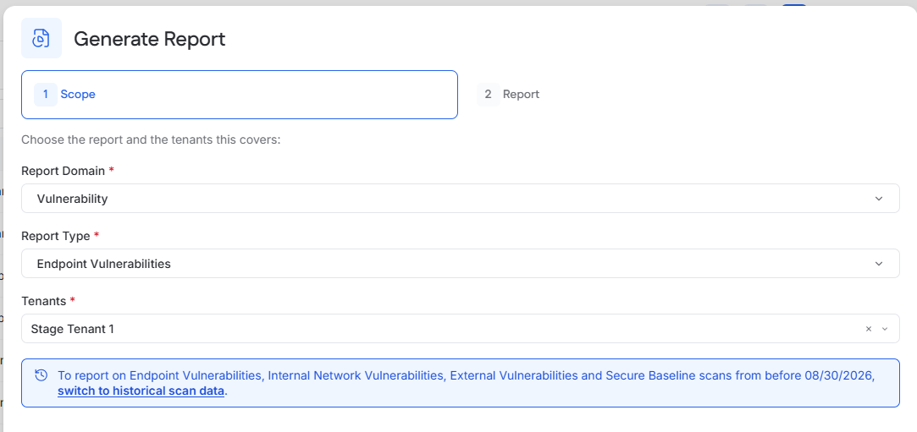Expand the Tenants dropdown chevron
Screen dimensions: 917x432
point(885,329)
